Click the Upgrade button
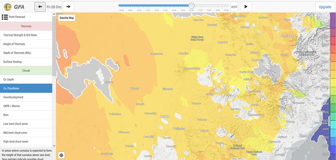 pyautogui.click(x=325, y=7)
